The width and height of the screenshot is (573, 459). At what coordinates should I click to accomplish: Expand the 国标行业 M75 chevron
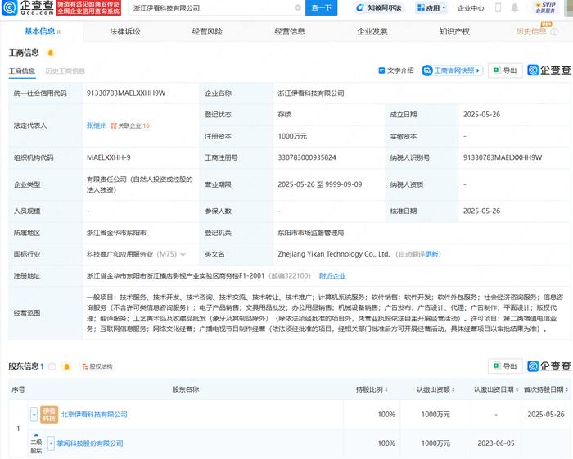tap(183, 254)
